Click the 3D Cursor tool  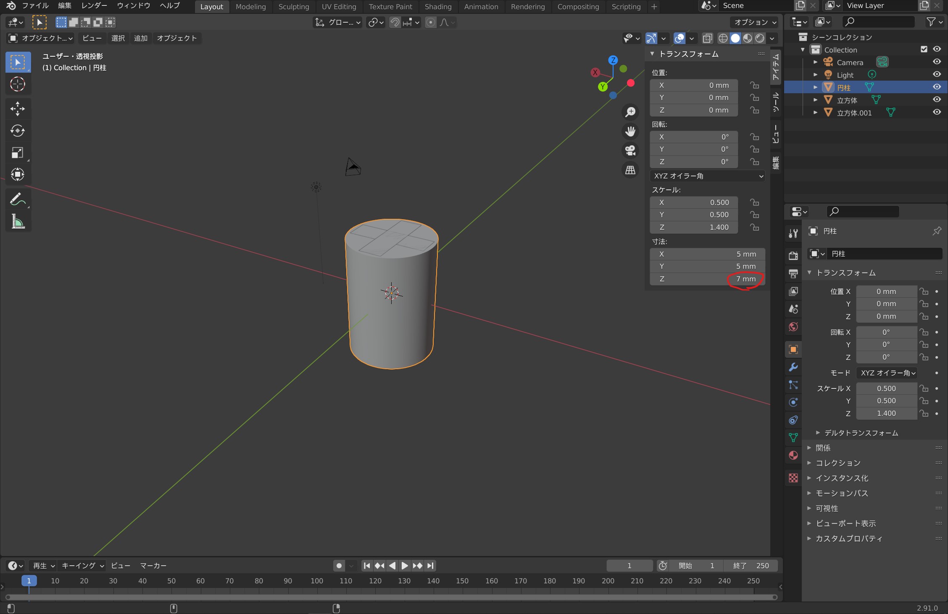pyautogui.click(x=17, y=84)
